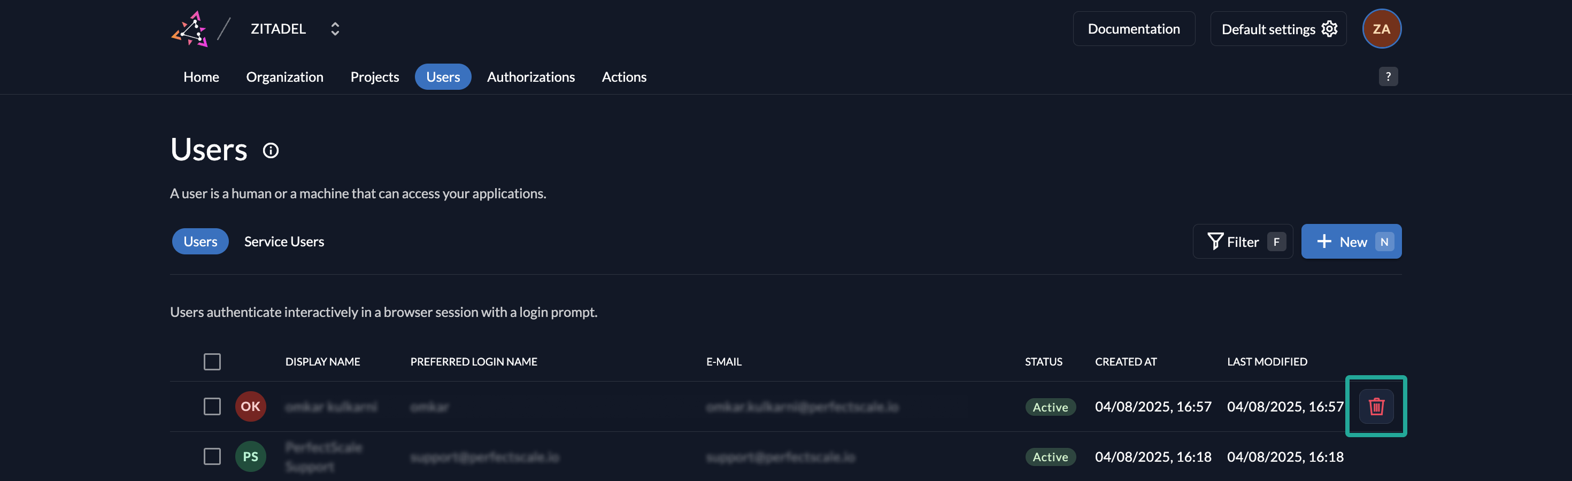Image resolution: width=1572 pixels, height=481 pixels.
Task: Check the checkbox for the PS user row
Action: pos(212,456)
